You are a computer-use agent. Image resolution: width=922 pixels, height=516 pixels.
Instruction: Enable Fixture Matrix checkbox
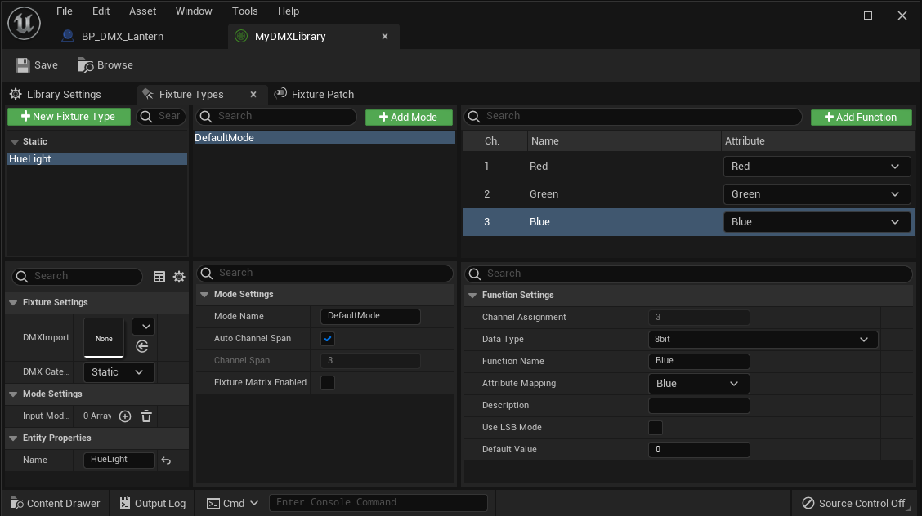pos(328,383)
